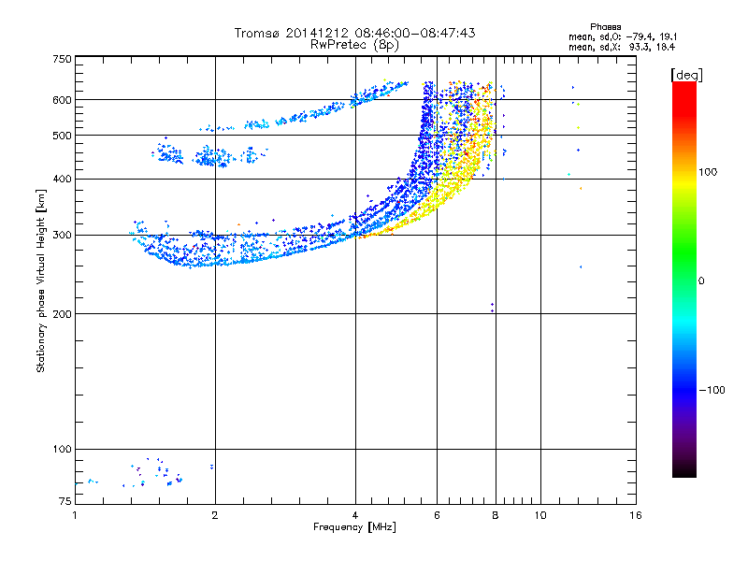The width and height of the screenshot is (748, 561).
Task: Click the y-axis '600' tick label
Action: click(x=62, y=100)
